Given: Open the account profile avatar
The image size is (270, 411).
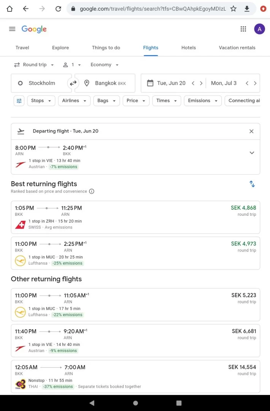Looking at the screenshot, I should 259,29.
